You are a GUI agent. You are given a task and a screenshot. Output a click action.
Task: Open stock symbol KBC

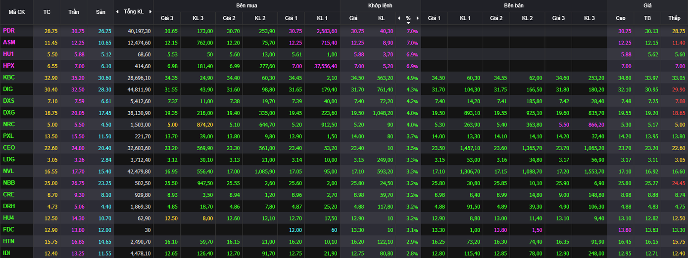[9, 78]
